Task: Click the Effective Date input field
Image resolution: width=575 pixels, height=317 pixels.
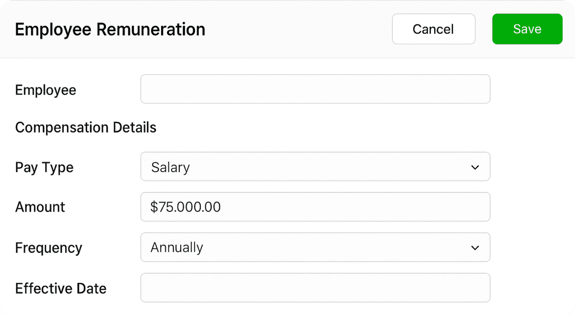Action: click(x=315, y=287)
